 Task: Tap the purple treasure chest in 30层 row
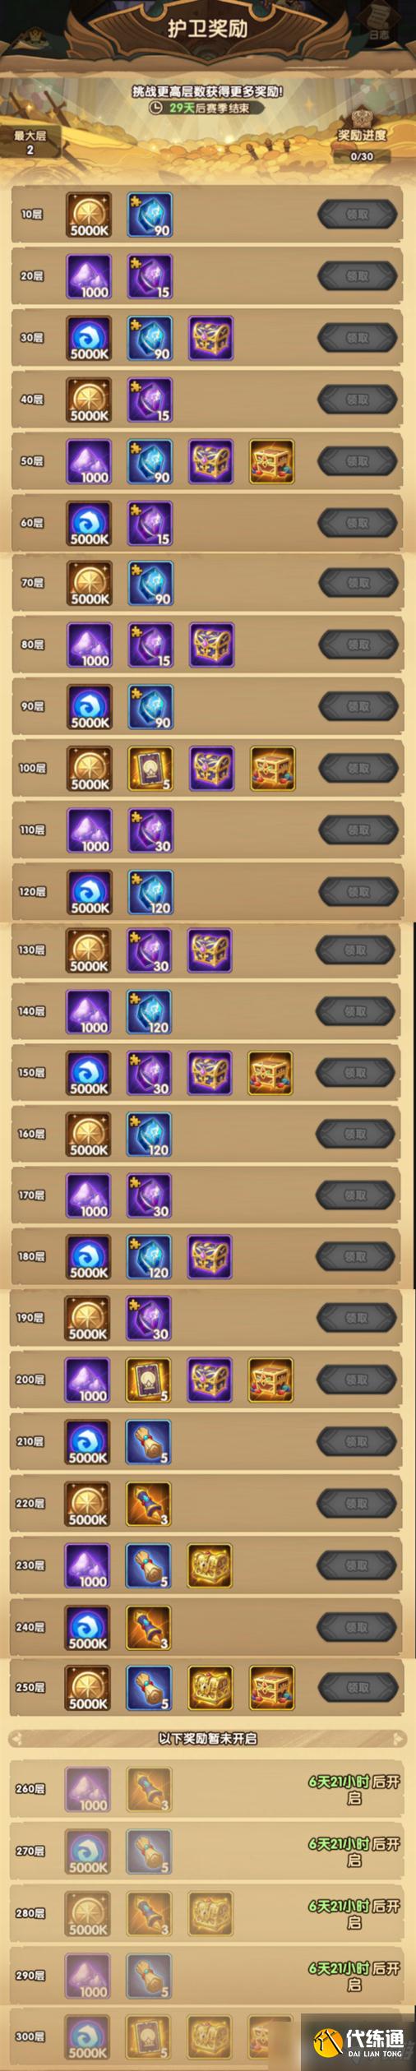pyautogui.click(x=211, y=339)
